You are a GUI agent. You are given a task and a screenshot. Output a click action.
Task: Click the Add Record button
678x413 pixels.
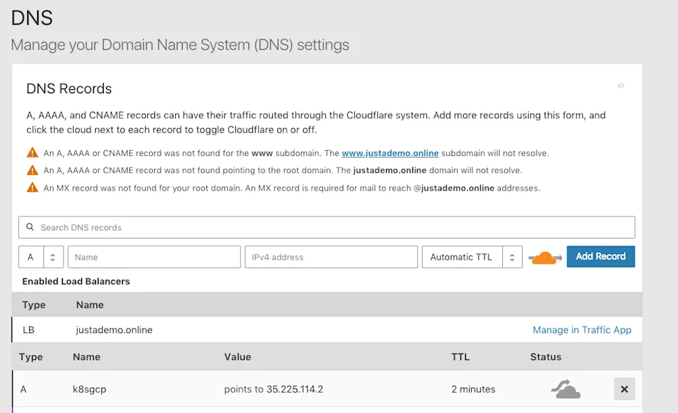click(600, 256)
